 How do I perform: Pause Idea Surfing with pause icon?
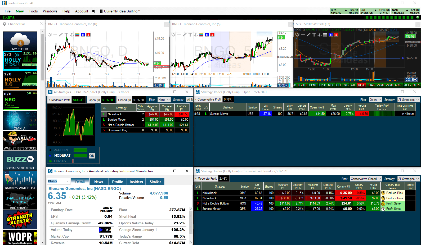[x=101, y=11]
